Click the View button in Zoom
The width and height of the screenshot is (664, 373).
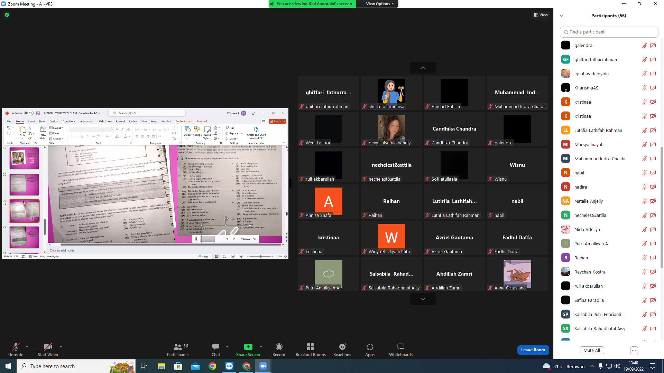541,15
